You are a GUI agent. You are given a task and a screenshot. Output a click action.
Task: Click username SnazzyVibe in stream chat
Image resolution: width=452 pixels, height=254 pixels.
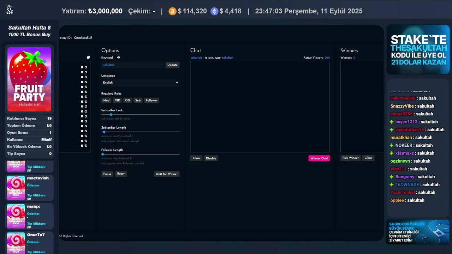tap(402, 106)
